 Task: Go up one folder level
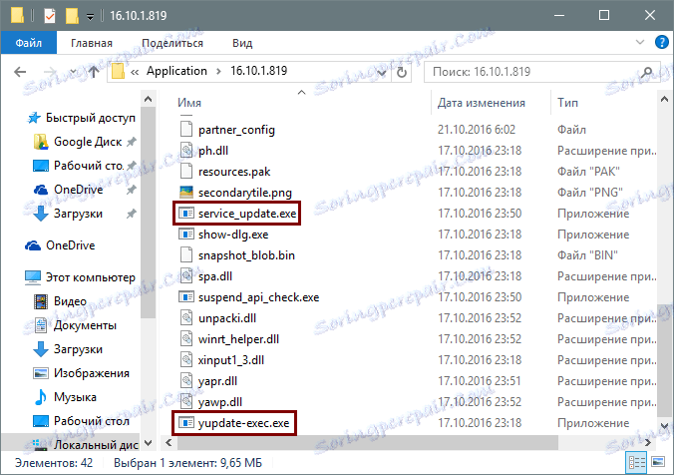pos(94,72)
